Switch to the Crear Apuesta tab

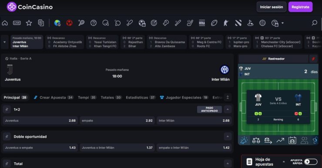54,98
